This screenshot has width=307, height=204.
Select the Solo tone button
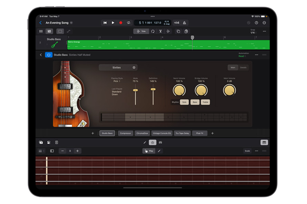click(184, 102)
